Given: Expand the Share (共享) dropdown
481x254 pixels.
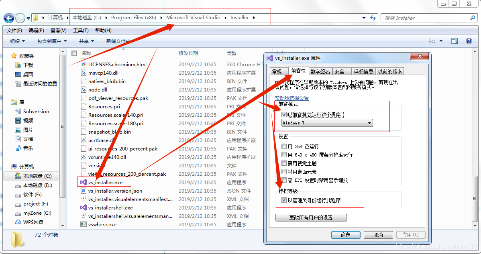Looking at the screenshot, I should click(x=86, y=41).
